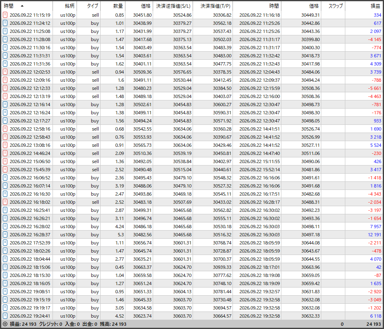This screenshot has height=329, width=384.
Task: Select the buy order icon at 19:24:41
Action: 5,316
